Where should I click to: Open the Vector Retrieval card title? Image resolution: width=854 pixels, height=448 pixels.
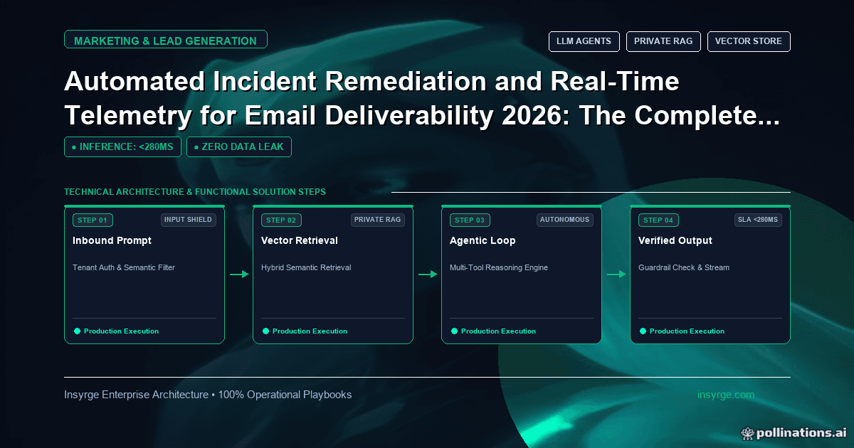[x=300, y=240]
